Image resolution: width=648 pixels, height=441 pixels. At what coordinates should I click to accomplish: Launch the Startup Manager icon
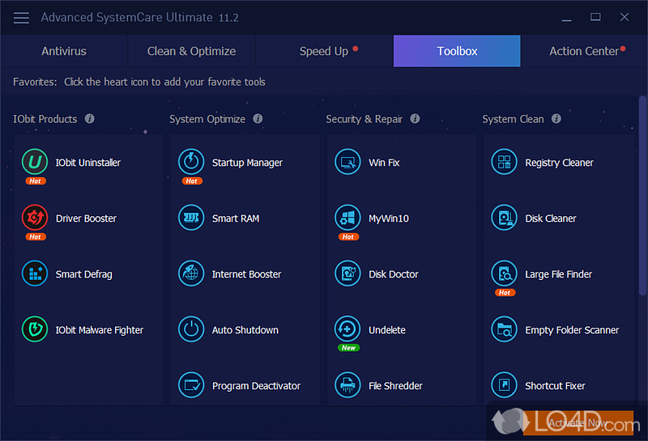tap(191, 162)
